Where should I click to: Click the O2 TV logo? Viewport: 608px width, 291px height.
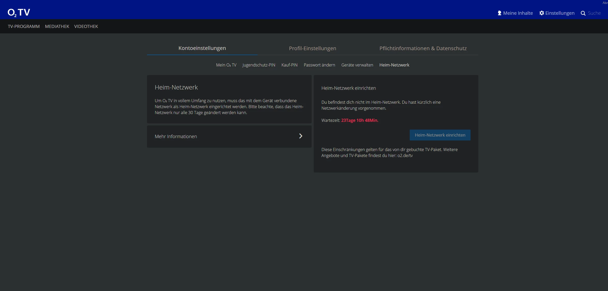pyautogui.click(x=19, y=12)
